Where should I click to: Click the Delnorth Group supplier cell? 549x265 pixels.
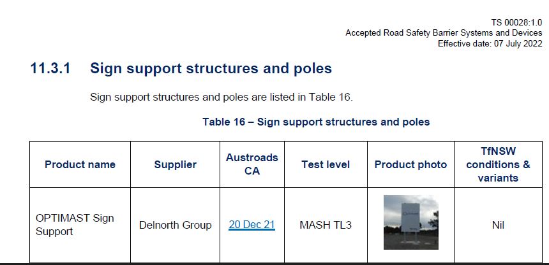pos(175,225)
